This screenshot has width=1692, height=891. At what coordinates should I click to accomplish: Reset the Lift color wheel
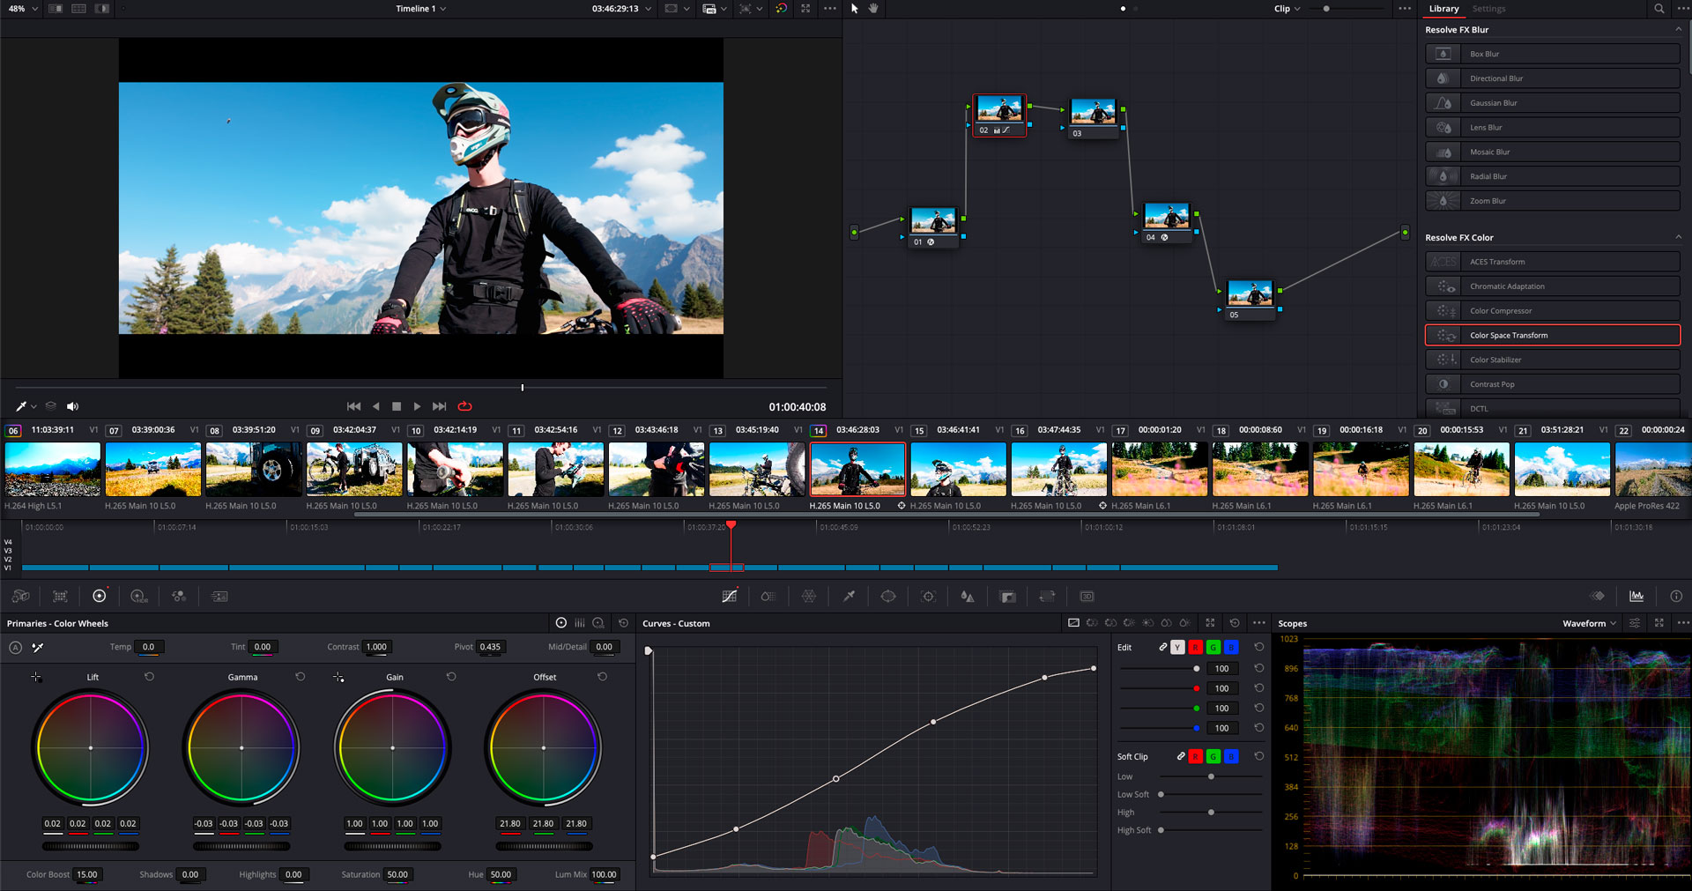pos(149,677)
